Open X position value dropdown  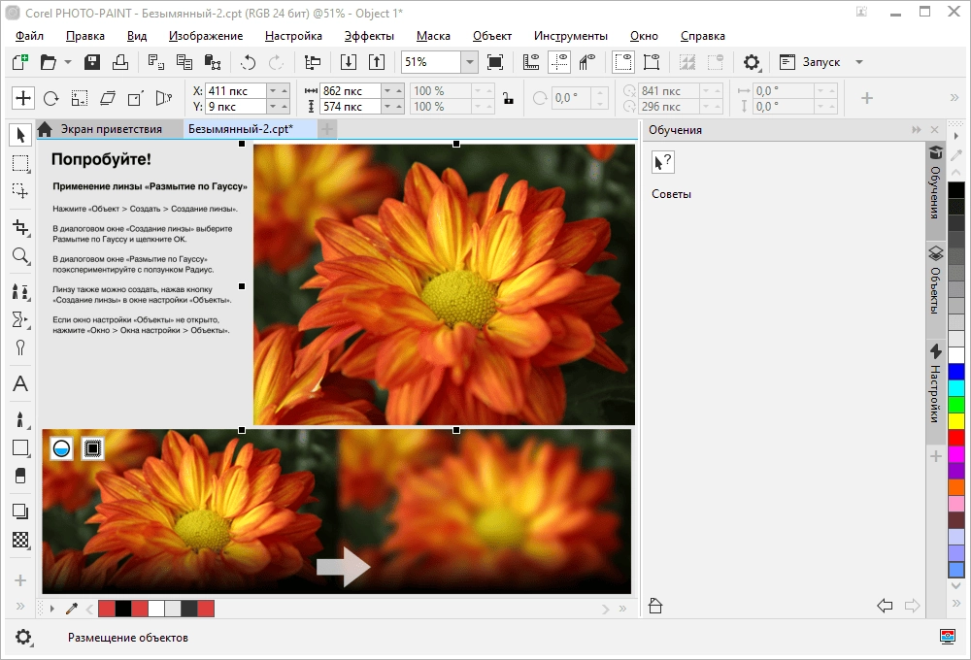pyautogui.click(x=273, y=90)
